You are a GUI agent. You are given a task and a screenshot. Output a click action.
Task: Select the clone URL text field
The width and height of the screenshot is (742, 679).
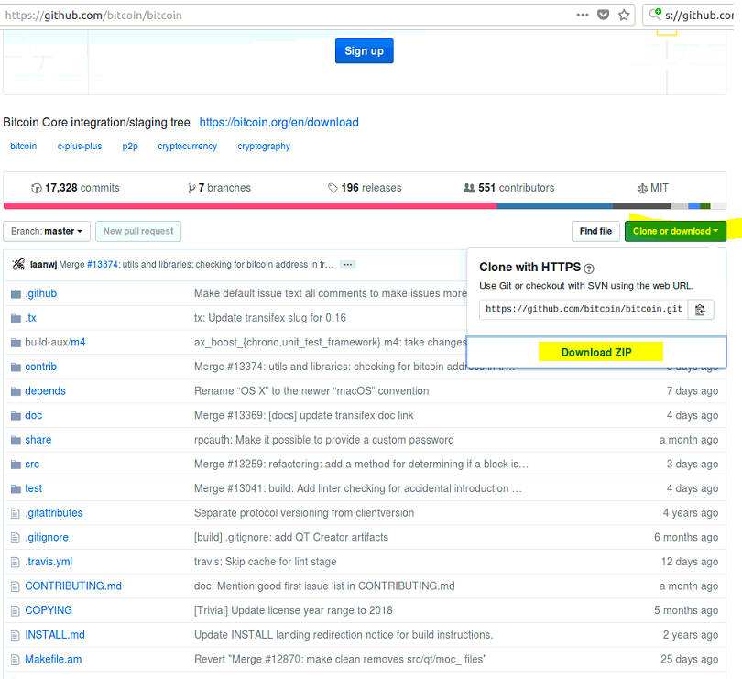tap(583, 310)
